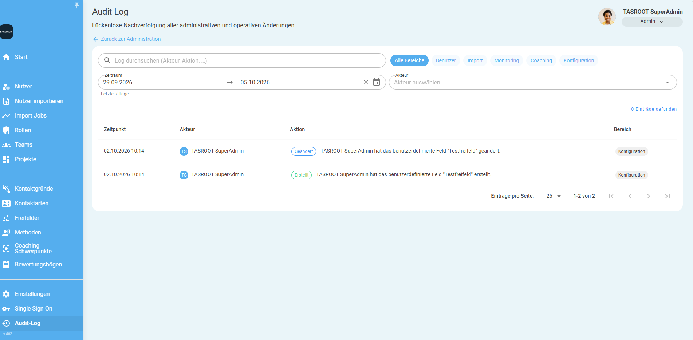
Task: Go back via Zurück zur Administration
Action: coord(127,39)
